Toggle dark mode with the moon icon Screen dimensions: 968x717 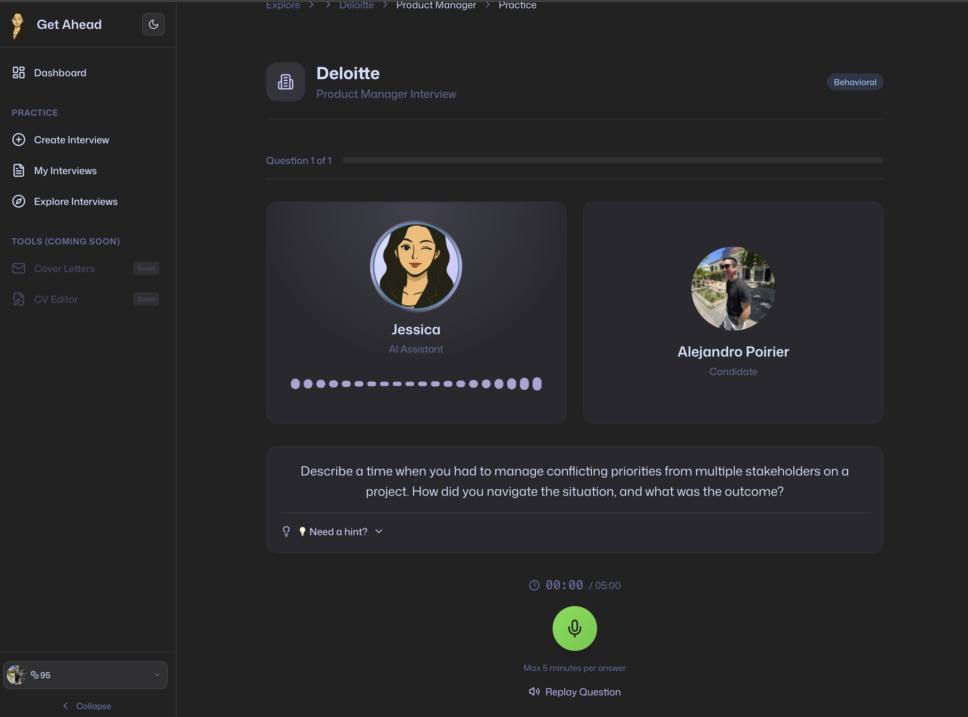point(153,24)
